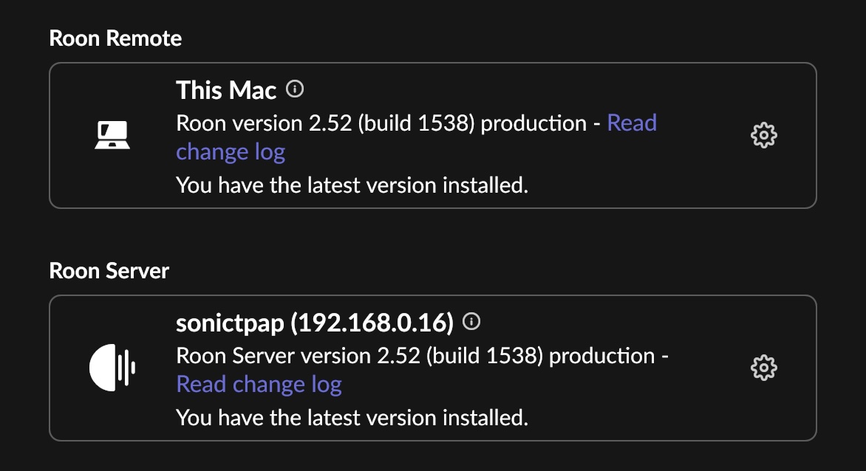
Task: Select the This Mac device title
Action: click(226, 90)
